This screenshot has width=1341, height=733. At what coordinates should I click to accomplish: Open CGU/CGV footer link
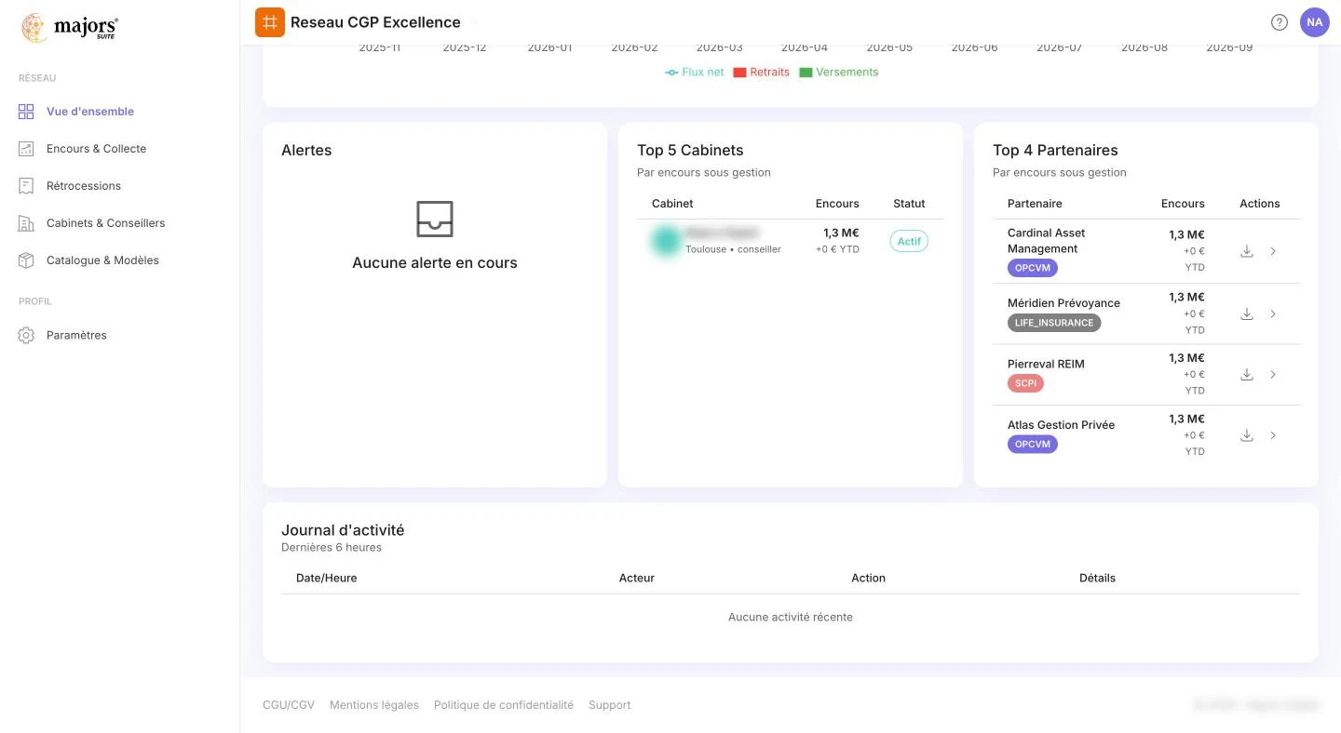[x=289, y=705]
